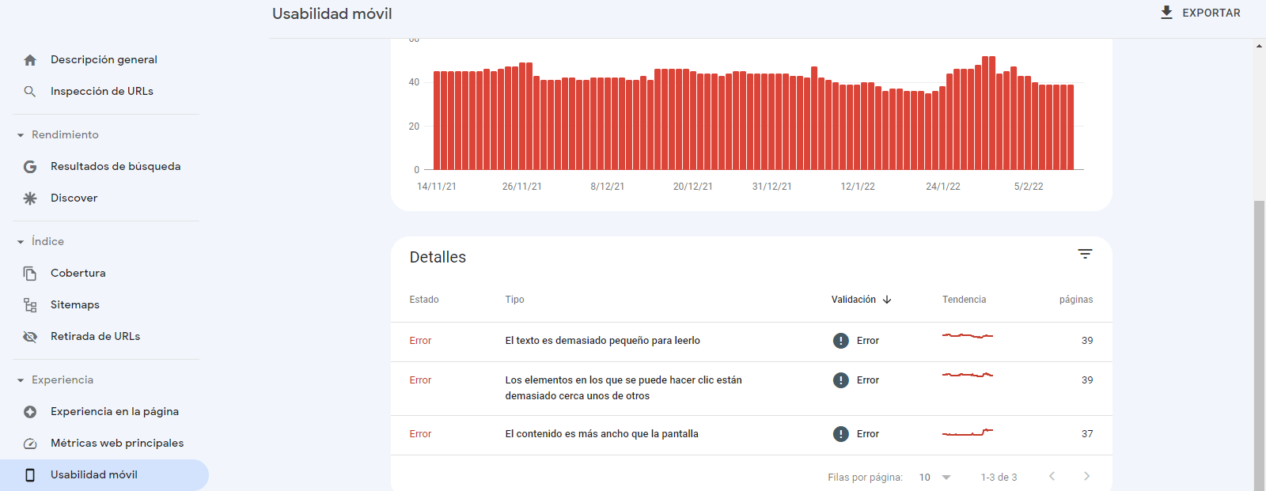The height and width of the screenshot is (491, 1266).
Task: Click the sort arrow beside Validación header
Action: click(887, 300)
